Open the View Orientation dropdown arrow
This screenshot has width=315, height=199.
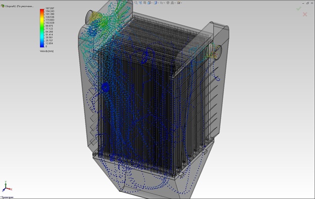pos(152,3)
